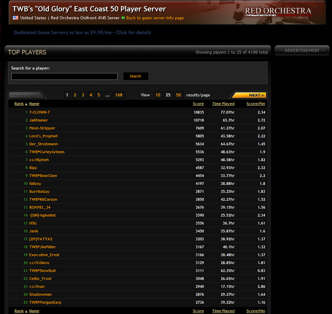The image size is (332, 314).
Task: Open player Shadowman profile
Action: point(40,294)
